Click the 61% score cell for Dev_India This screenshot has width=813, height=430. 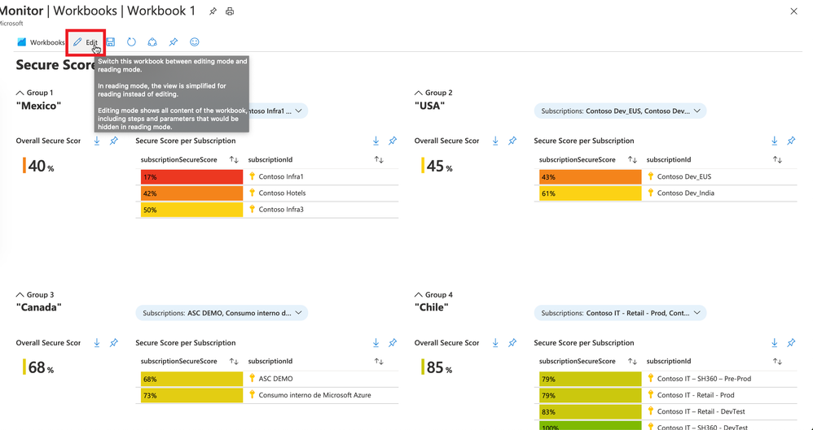590,193
